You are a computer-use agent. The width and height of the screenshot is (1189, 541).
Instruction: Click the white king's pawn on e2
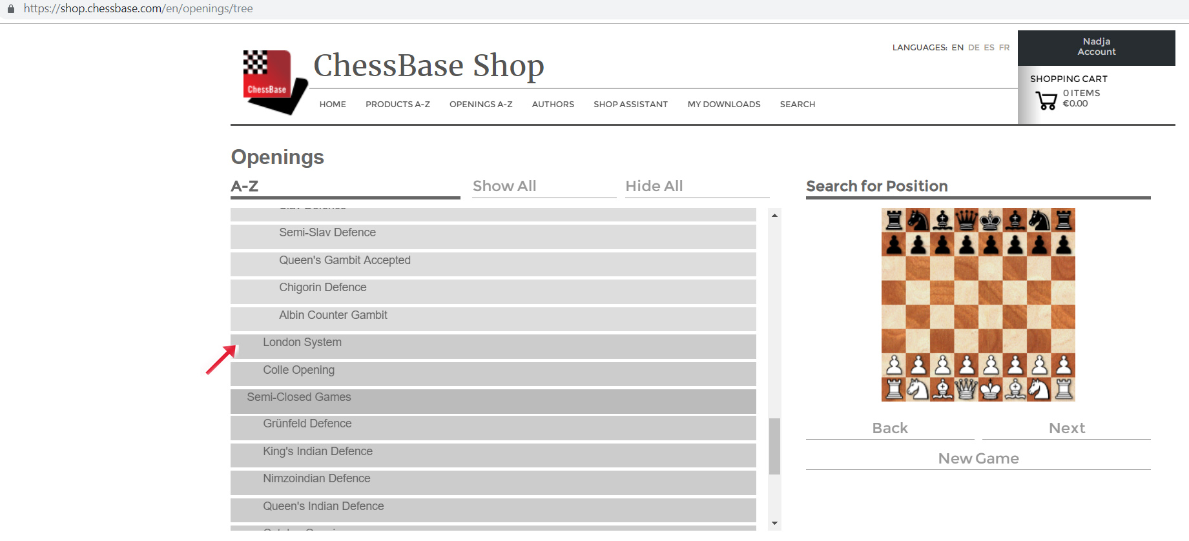pos(990,365)
